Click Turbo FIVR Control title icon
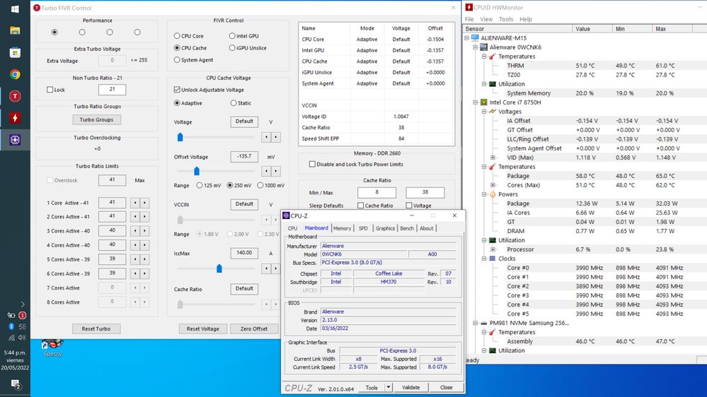Screen dimensions: 707x397 (x=37, y=8)
